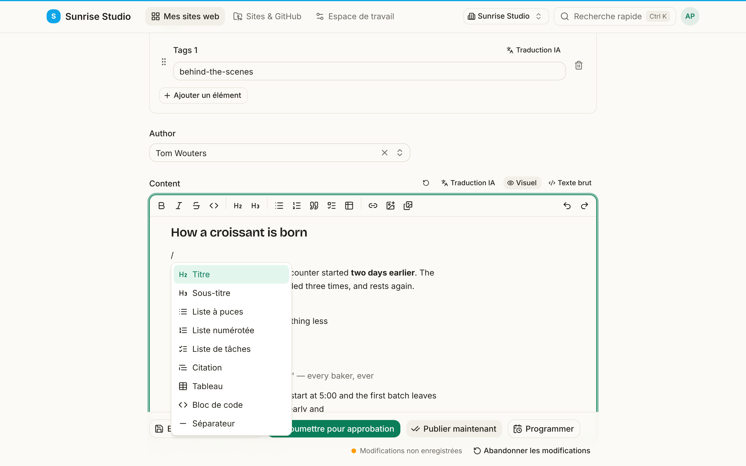Open the Sunrise Studio workspace switcher

[x=506, y=16]
